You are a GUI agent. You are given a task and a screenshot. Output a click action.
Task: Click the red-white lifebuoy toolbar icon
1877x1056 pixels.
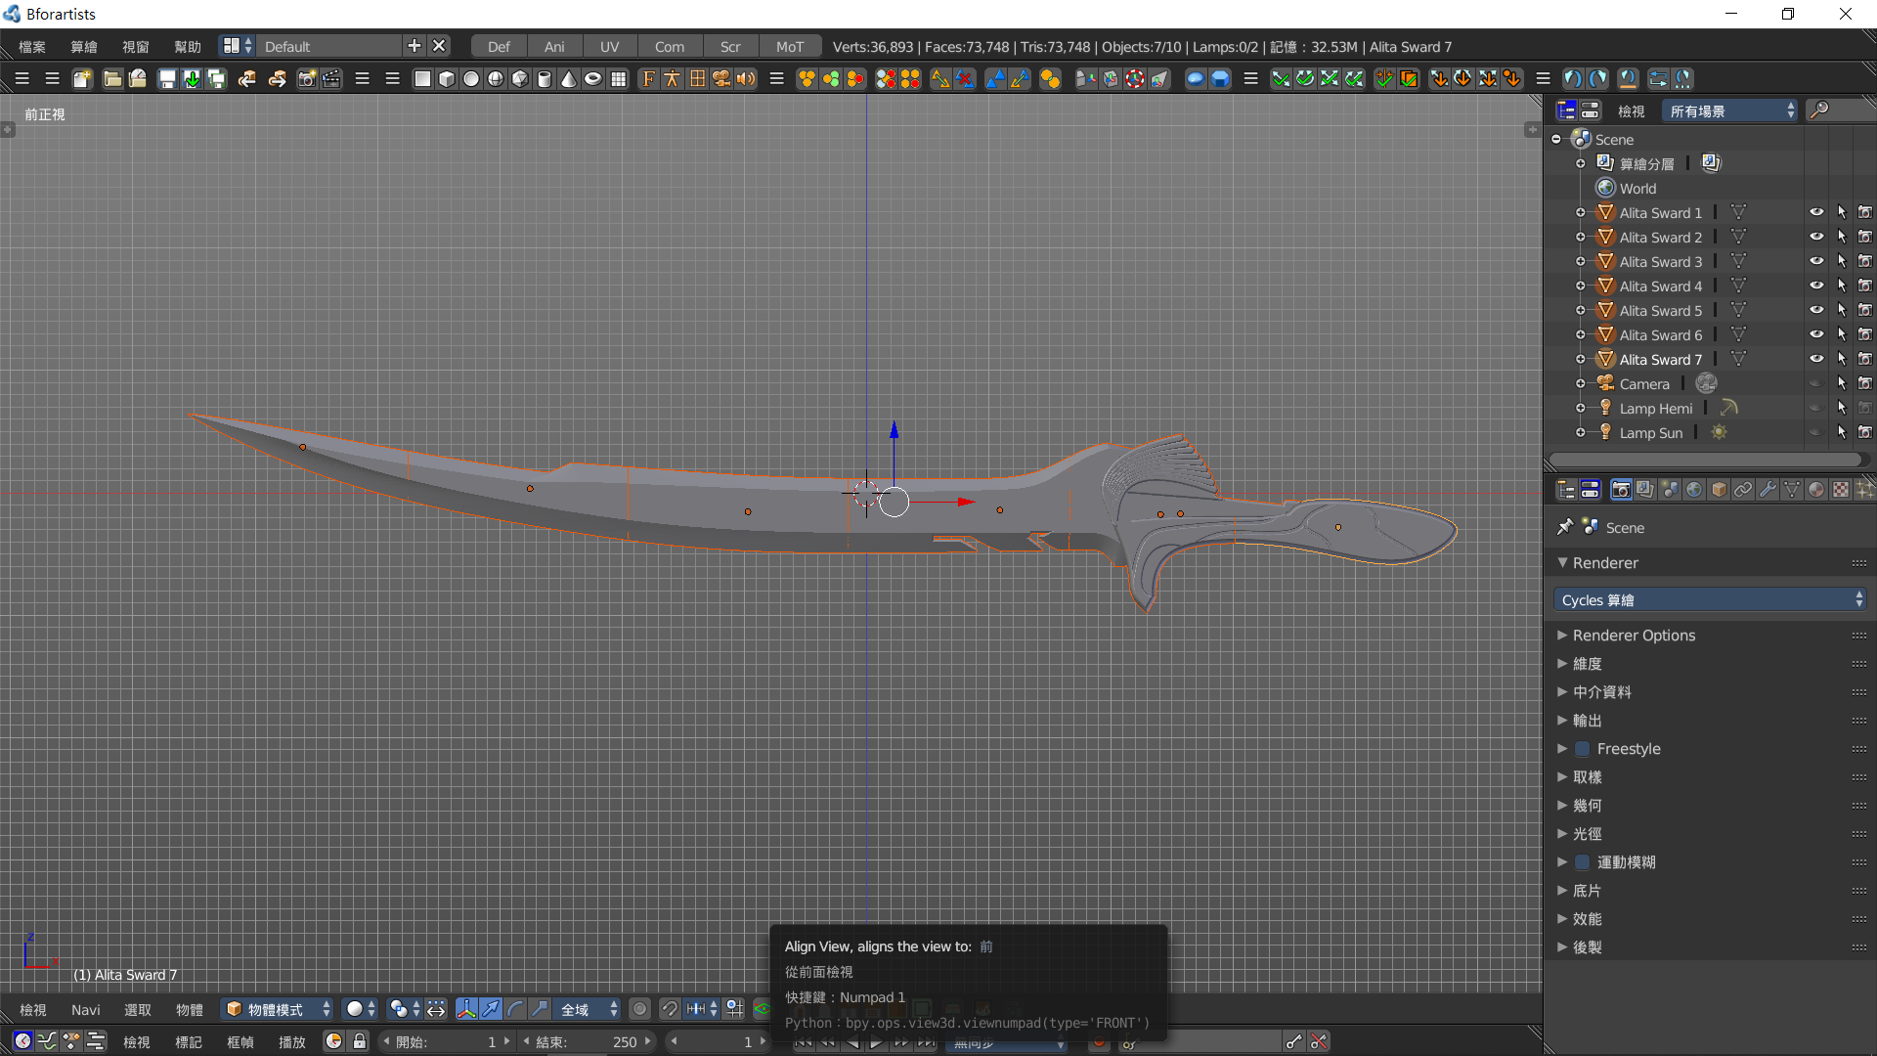coord(1135,79)
